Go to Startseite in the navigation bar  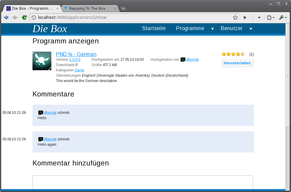(x=154, y=29)
